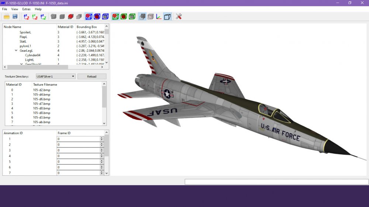The image size is (369, 207).
Task: Open settings with the wrench and screwdriver icon
Action: [x=179, y=17]
